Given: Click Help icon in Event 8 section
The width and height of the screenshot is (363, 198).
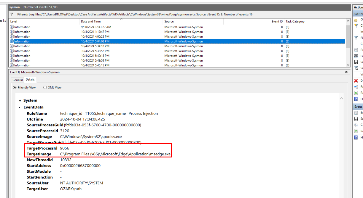Looking at the screenshot, I should (356, 137).
